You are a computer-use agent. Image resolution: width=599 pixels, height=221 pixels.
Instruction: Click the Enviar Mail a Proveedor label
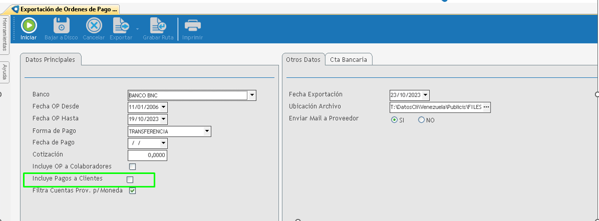324,118
